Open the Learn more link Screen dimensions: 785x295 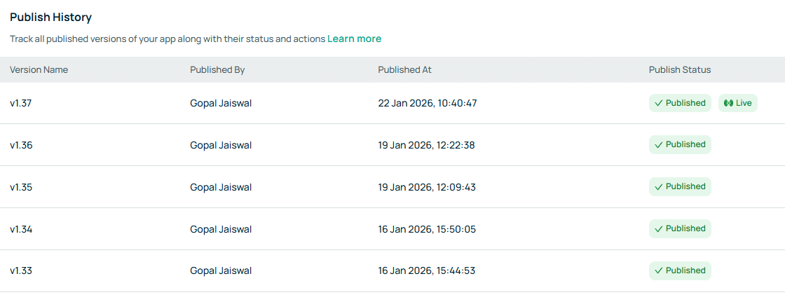pyautogui.click(x=354, y=39)
